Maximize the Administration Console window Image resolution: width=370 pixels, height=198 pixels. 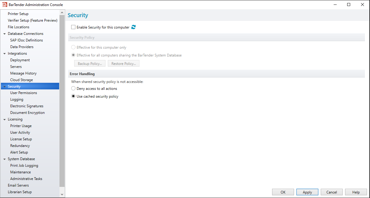point(349,5)
